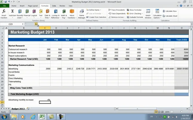This screenshot has width=193, height=120.
Task: Expand the formula bar chevron
Action: [192, 24]
